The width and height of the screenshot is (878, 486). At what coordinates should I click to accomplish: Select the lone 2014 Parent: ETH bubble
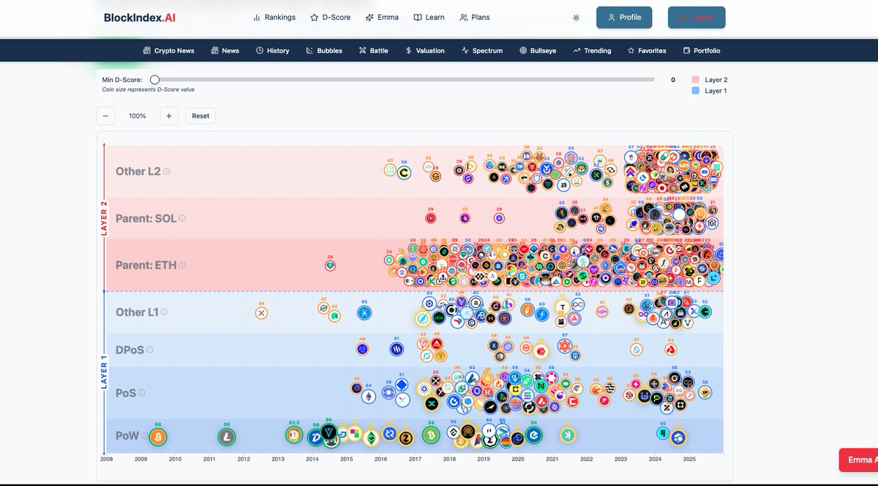pos(330,266)
